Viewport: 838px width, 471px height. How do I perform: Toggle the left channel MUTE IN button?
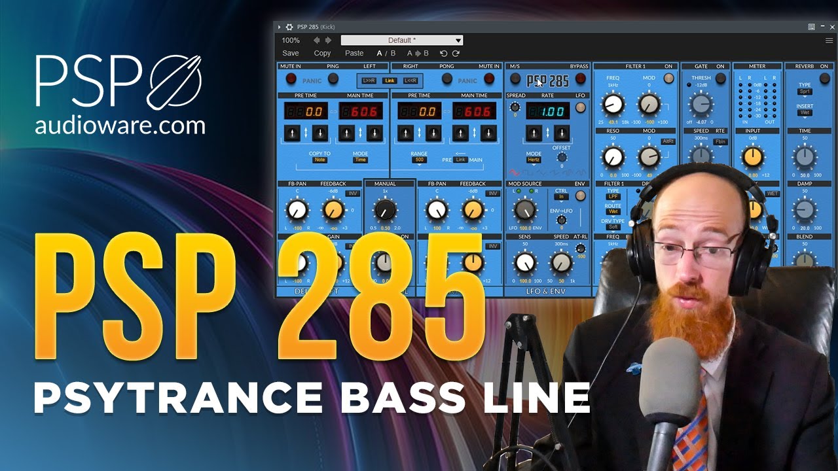pyautogui.click(x=291, y=79)
